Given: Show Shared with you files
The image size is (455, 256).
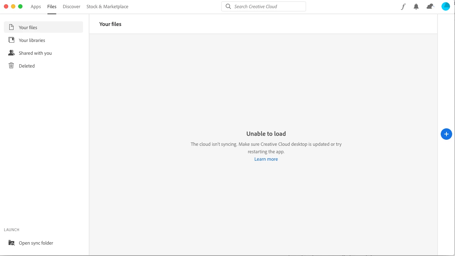Looking at the screenshot, I should pos(43,53).
